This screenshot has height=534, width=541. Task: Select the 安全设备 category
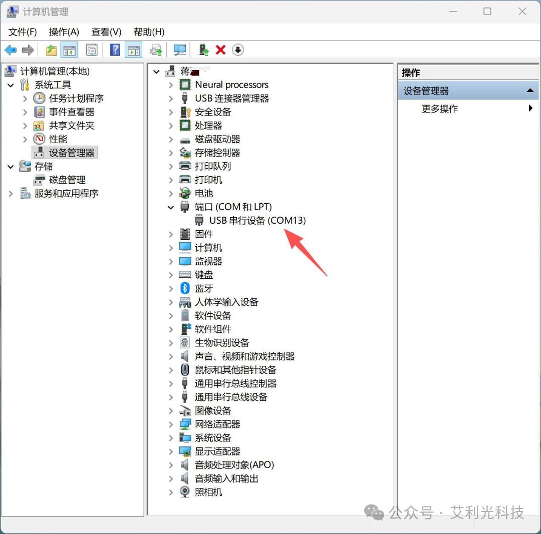tap(213, 112)
